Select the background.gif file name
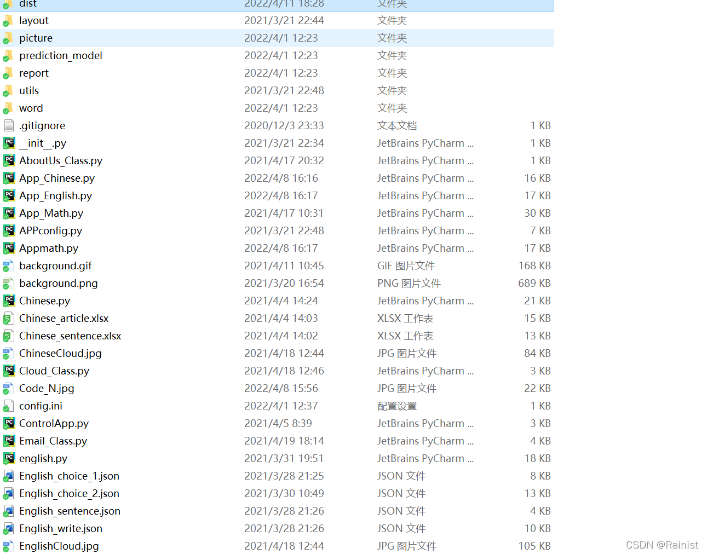The image size is (707, 554). (55, 266)
